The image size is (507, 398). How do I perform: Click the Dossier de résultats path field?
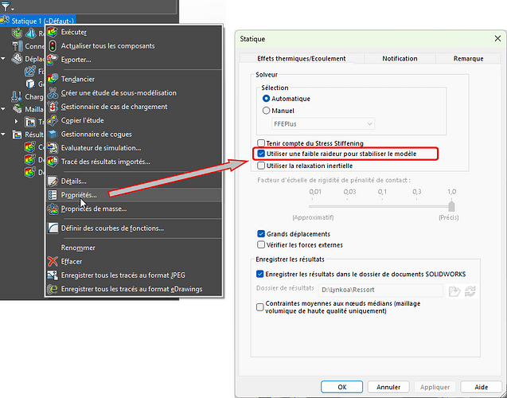tap(380, 290)
